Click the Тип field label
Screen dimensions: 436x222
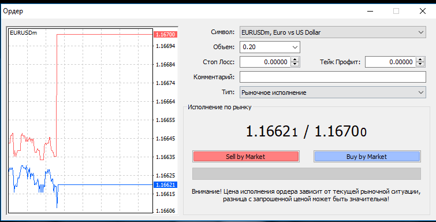click(228, 92)
